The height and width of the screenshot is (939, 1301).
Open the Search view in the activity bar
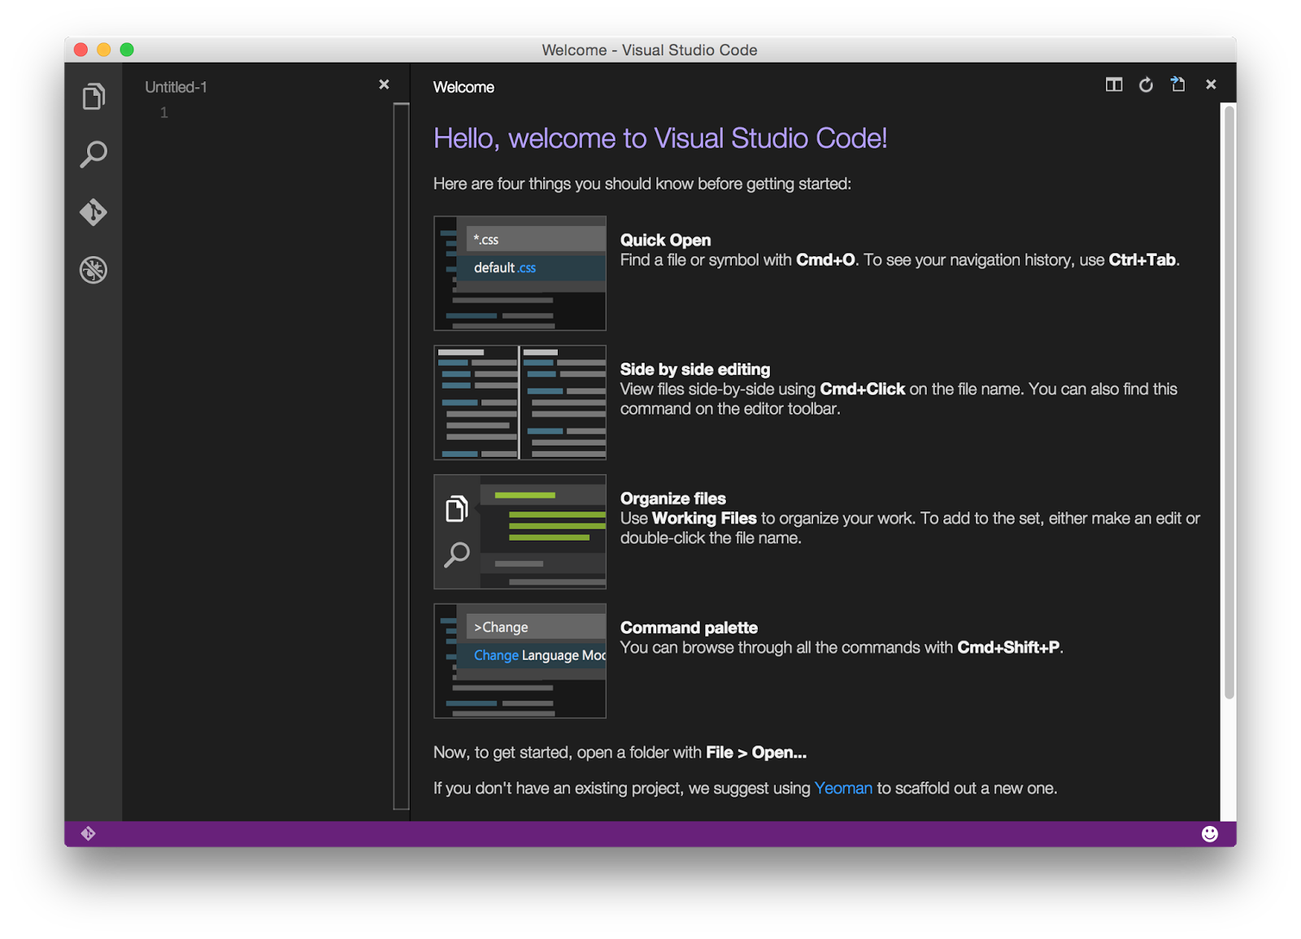pos(94,154)
